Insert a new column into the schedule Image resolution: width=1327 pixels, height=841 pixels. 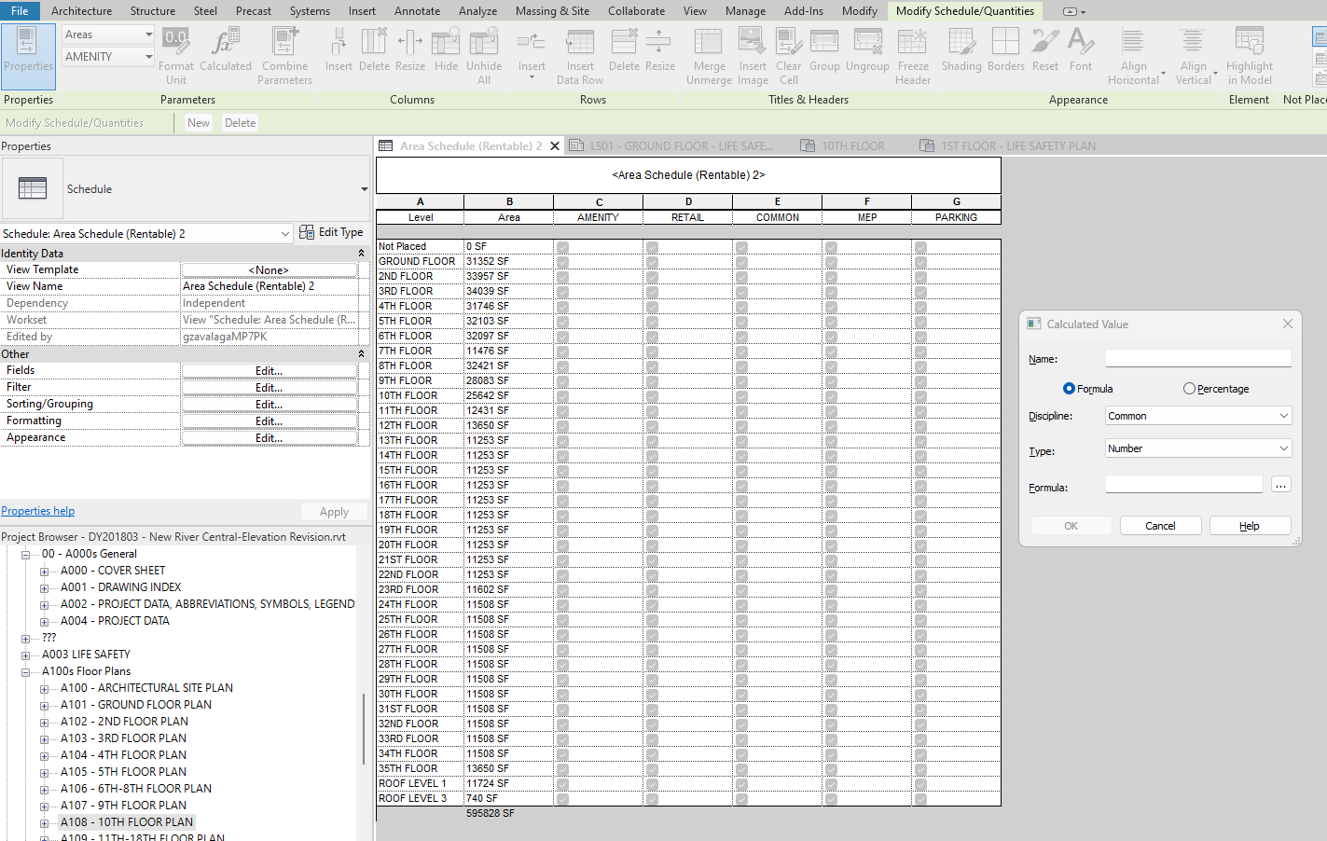tap(339, 47)
